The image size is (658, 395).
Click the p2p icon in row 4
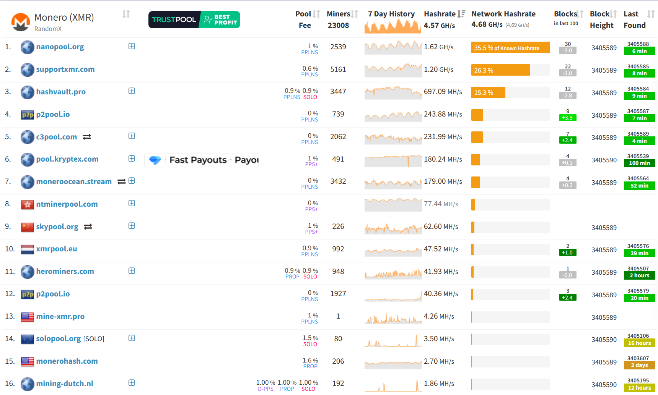pos(28,115)
